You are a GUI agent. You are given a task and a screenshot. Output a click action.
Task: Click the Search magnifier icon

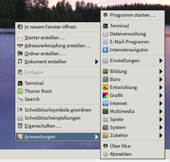(x=20, y=99)
